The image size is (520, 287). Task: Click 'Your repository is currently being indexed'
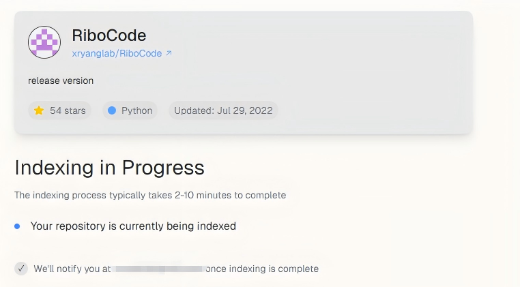(133, 226)
